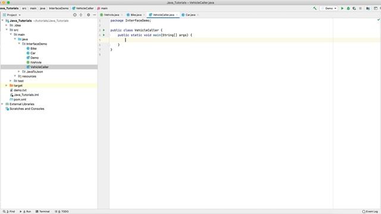Select the IVehivle interface in project tree
The height and width of the screenshot is (214, 381).
pos(36,62)
